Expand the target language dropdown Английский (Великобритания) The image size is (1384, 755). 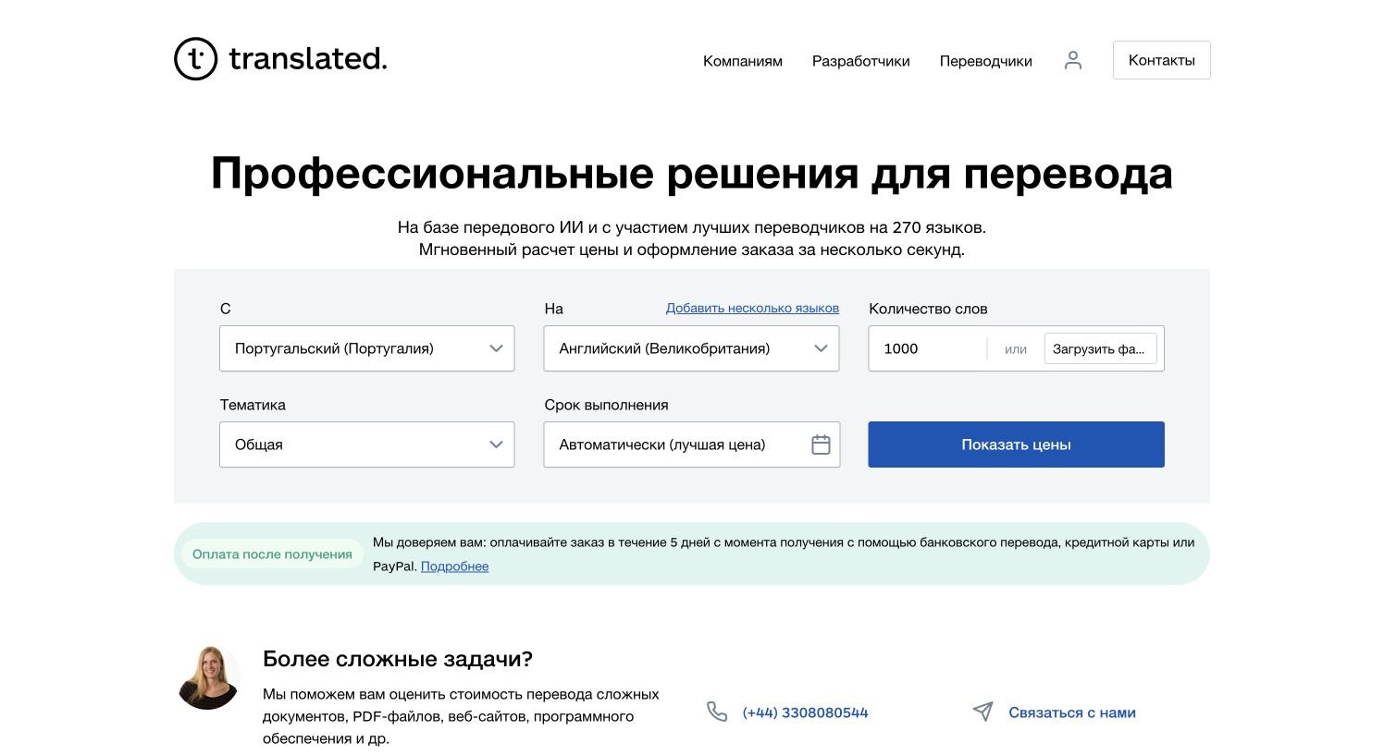pyautogui.click(x=691, y=348)
